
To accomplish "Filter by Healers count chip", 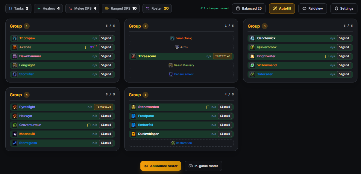I will pyautogui.click(x=48, y=8).
